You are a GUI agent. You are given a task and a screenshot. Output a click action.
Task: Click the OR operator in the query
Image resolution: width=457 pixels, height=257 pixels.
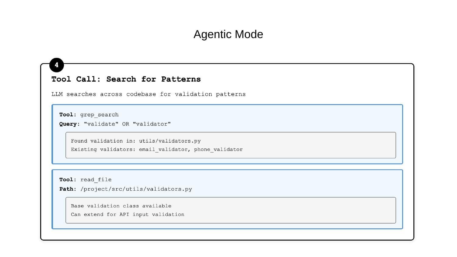(x=126, y=124)
